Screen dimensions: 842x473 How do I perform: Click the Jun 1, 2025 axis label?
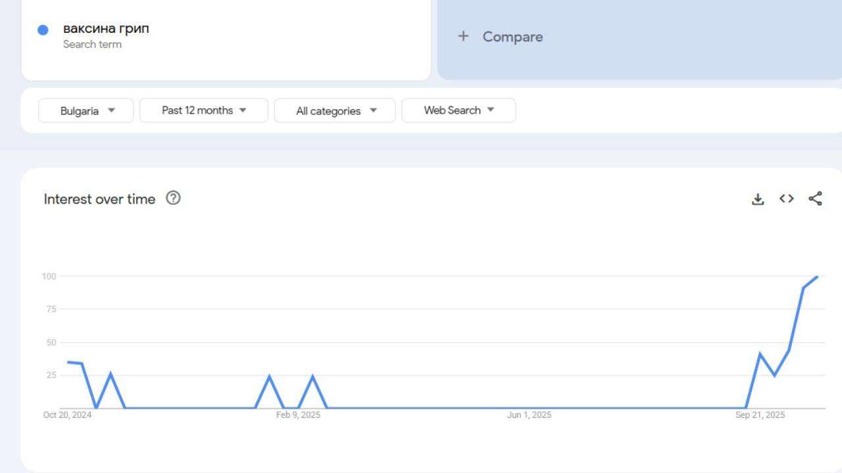(529, 415)
